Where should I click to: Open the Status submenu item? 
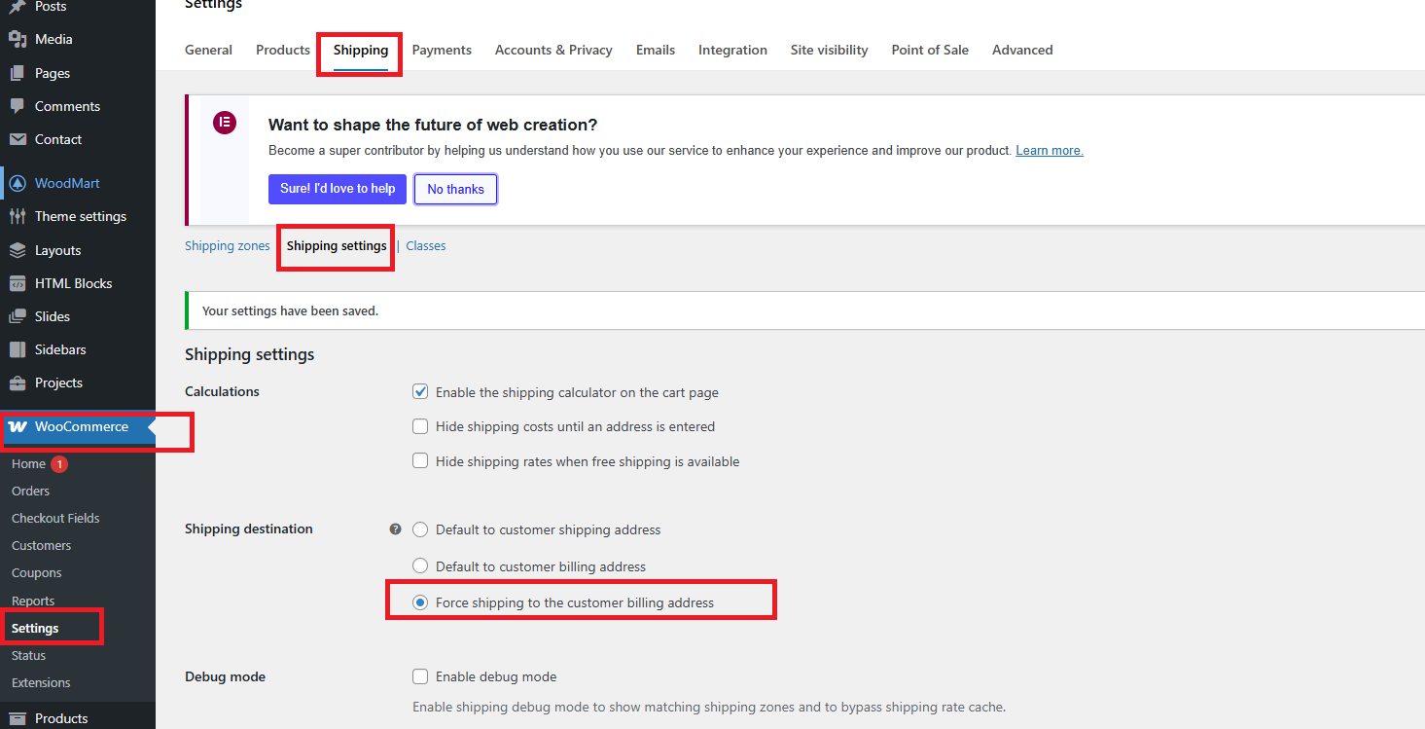tap(28, 655)
